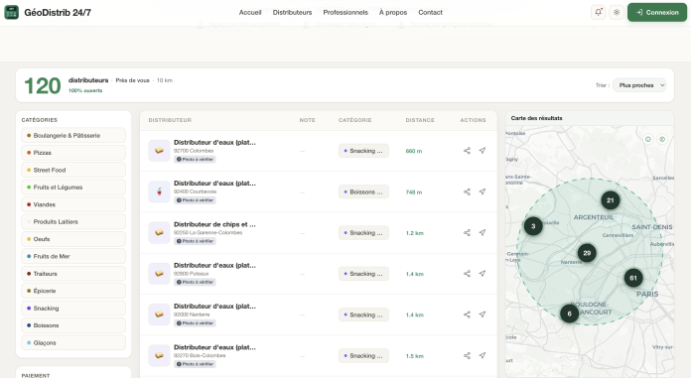
Task: Open the Plus proches sort dropdown
Action: (639, 85)
